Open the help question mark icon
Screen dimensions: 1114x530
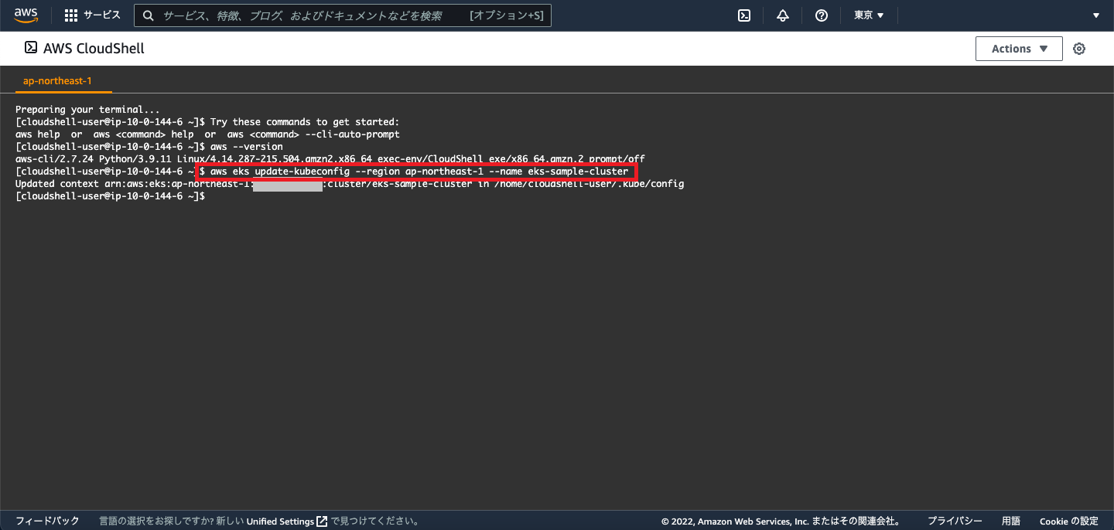[822, 15]
